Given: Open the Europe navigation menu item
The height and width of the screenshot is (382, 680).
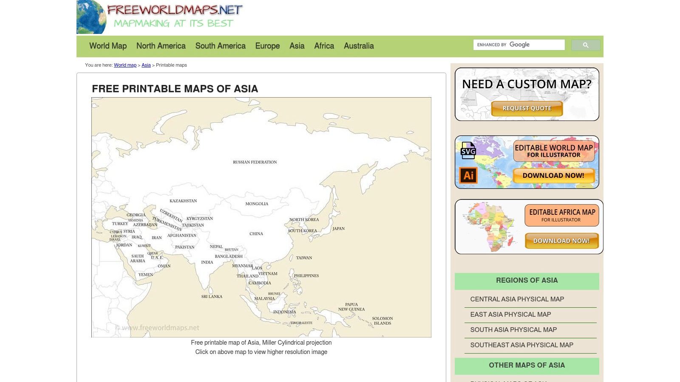Looking at the screenshot, I should click(x=267, y=46).
